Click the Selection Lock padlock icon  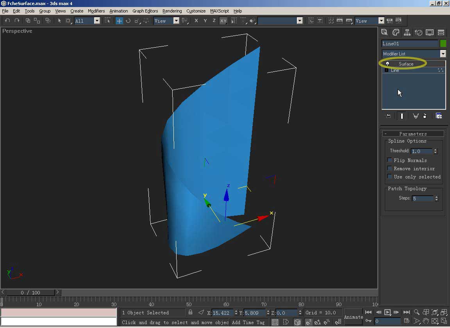click(190, 312)
